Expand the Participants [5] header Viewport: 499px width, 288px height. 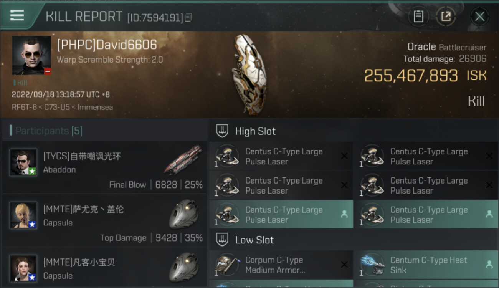[49, 131]
